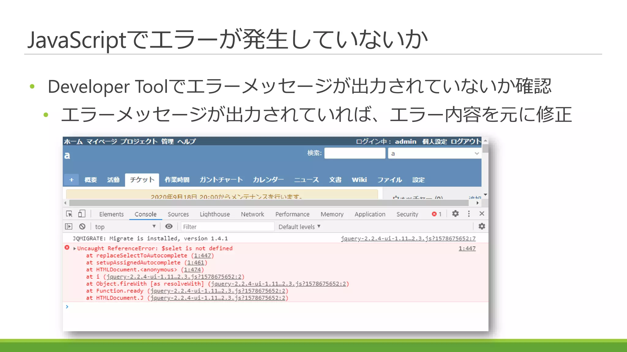Open the Wiki project tab
The image size is (627, 352).
[359, 180]
